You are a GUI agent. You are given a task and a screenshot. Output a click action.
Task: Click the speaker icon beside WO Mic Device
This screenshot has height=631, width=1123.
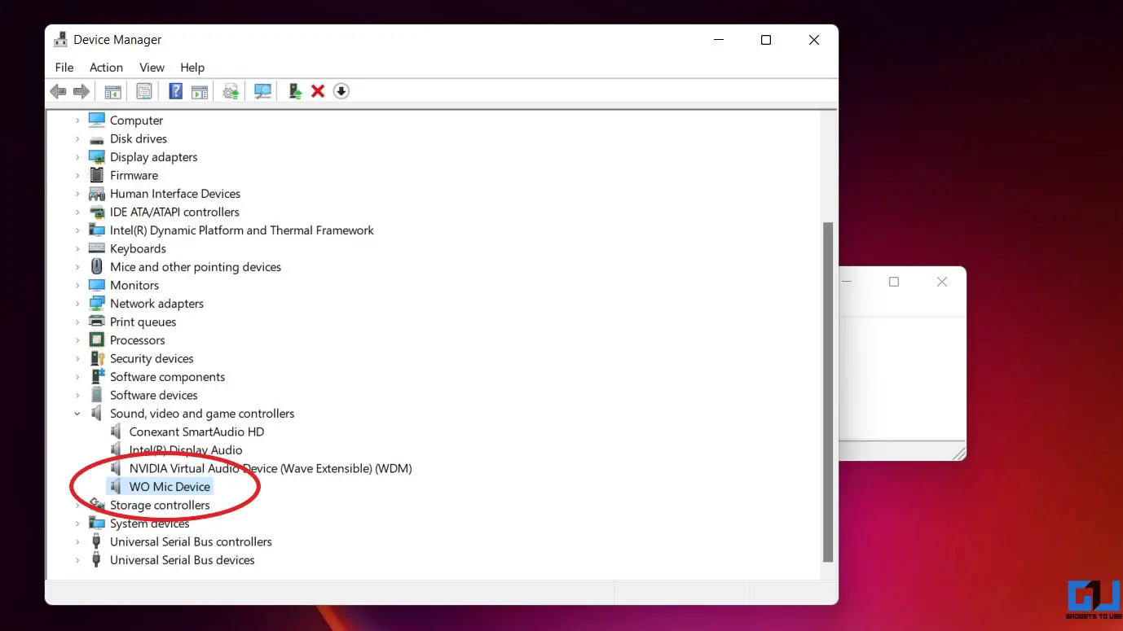116,487
